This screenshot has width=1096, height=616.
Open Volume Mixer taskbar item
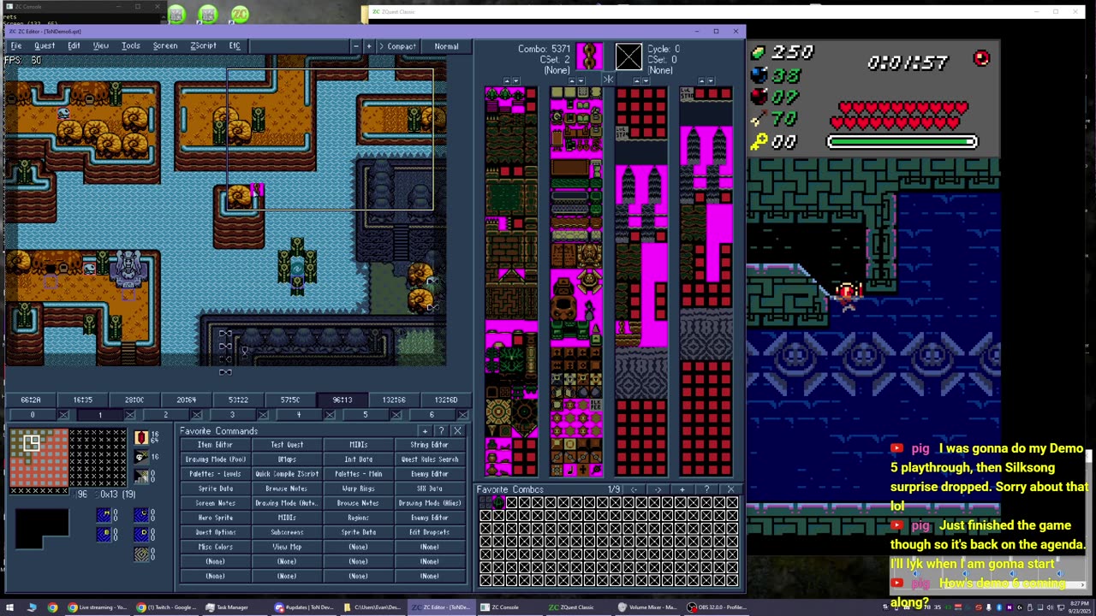point(647,607)
